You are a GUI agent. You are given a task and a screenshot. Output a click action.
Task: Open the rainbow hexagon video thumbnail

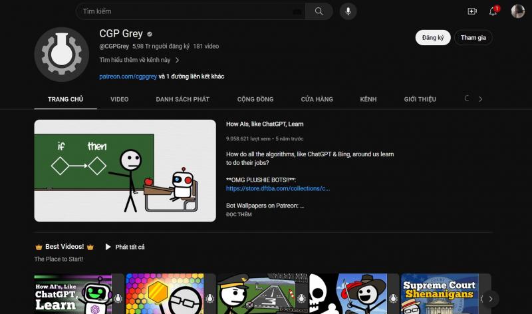point(171,294)
